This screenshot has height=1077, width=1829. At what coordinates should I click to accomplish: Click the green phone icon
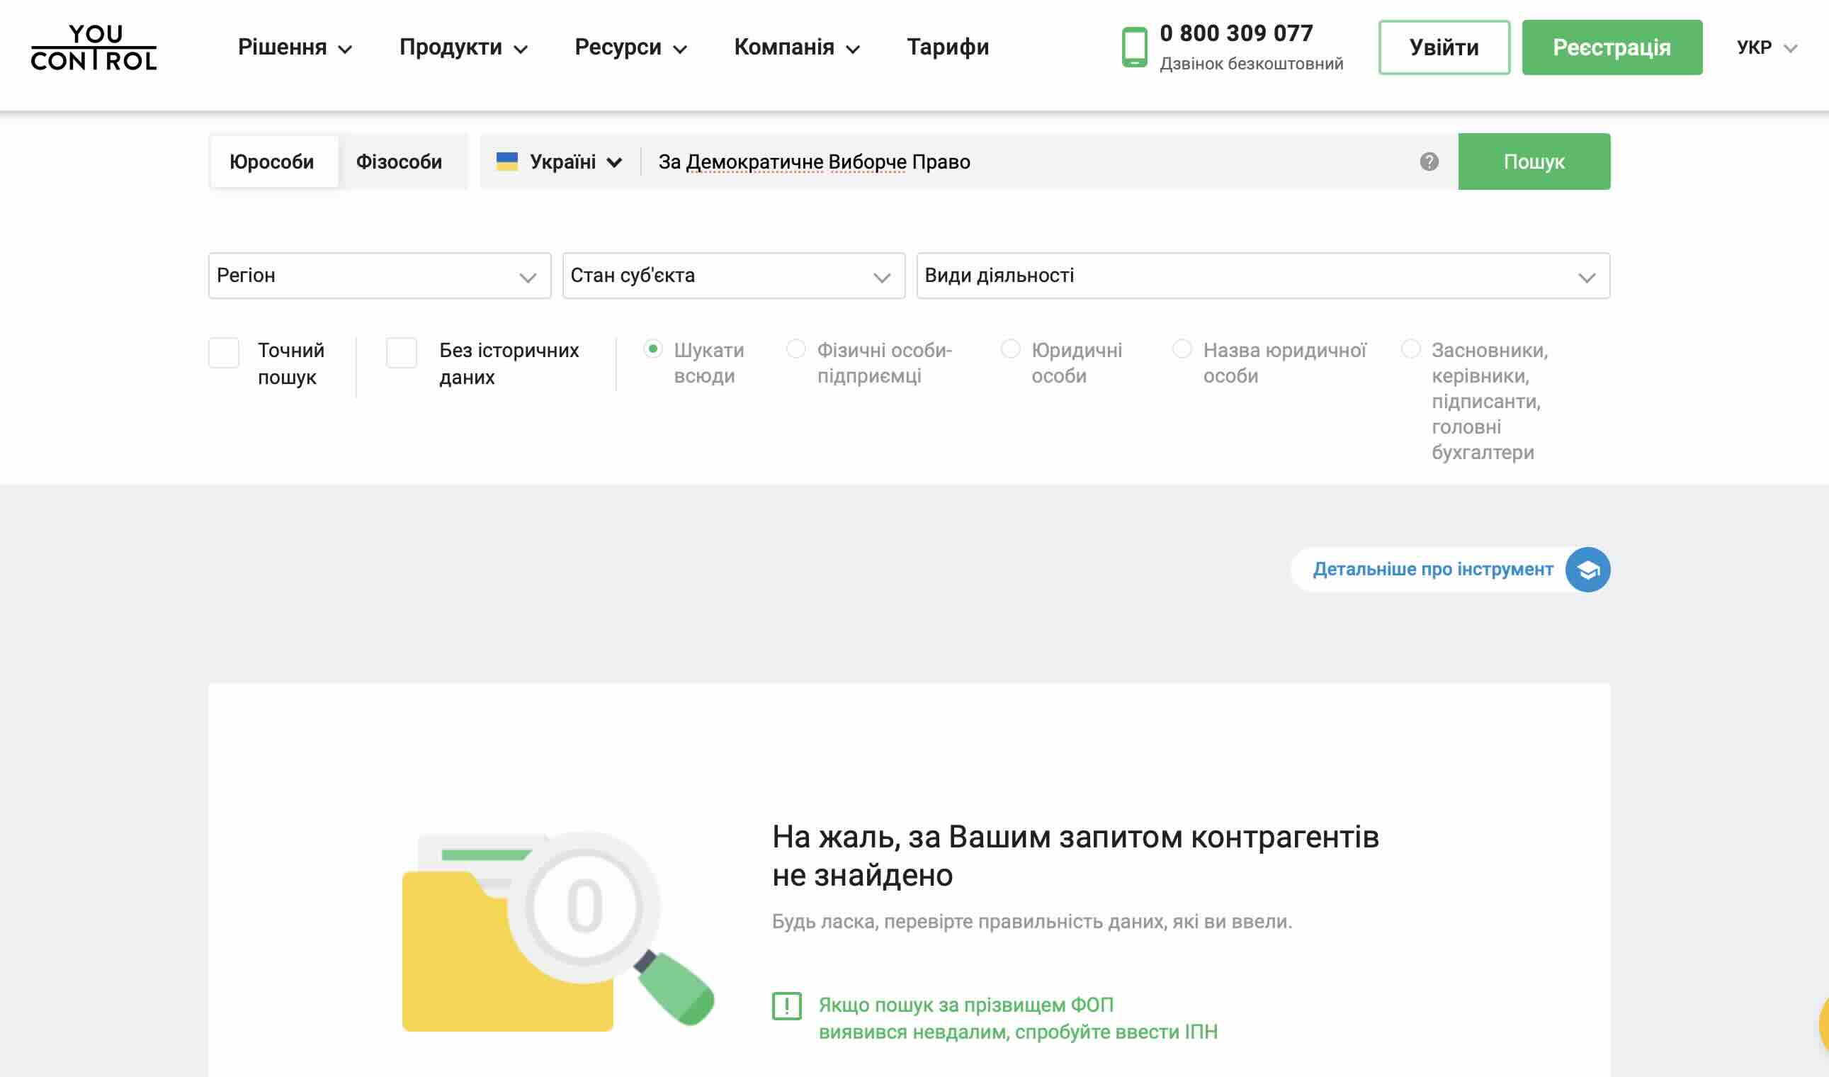pos(1133,47)
